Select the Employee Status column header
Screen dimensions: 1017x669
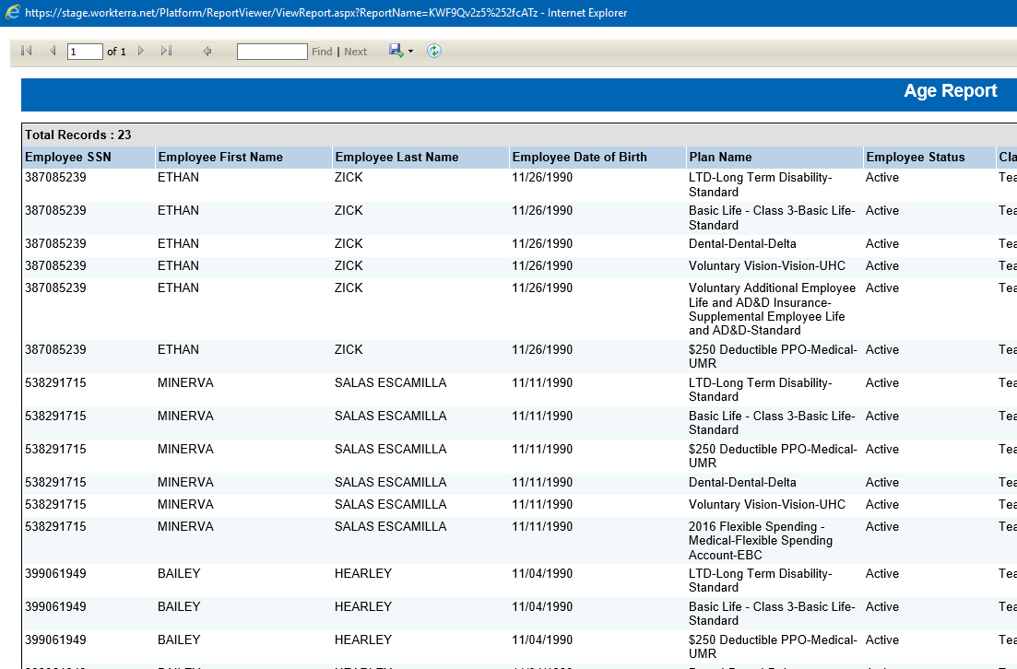pyautogui.click(x=915, y=158)
